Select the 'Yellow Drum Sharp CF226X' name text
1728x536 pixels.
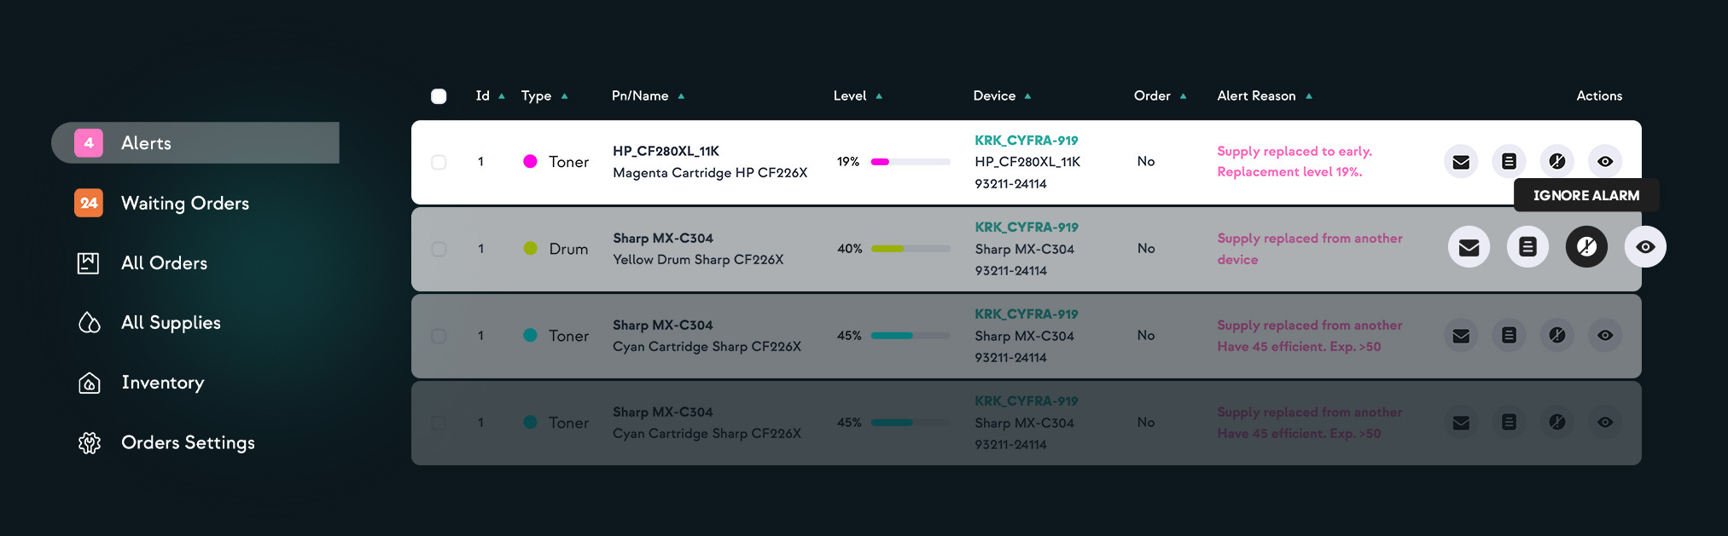698,260
